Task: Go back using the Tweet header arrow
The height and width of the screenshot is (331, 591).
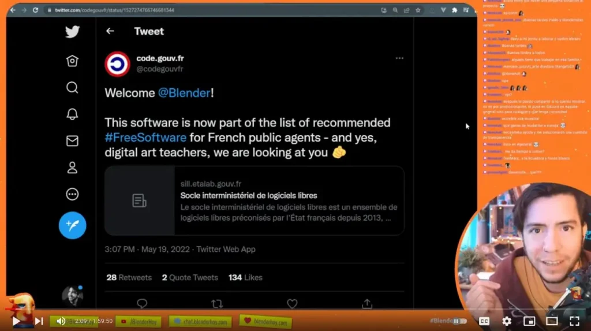Action: (110, 31)
